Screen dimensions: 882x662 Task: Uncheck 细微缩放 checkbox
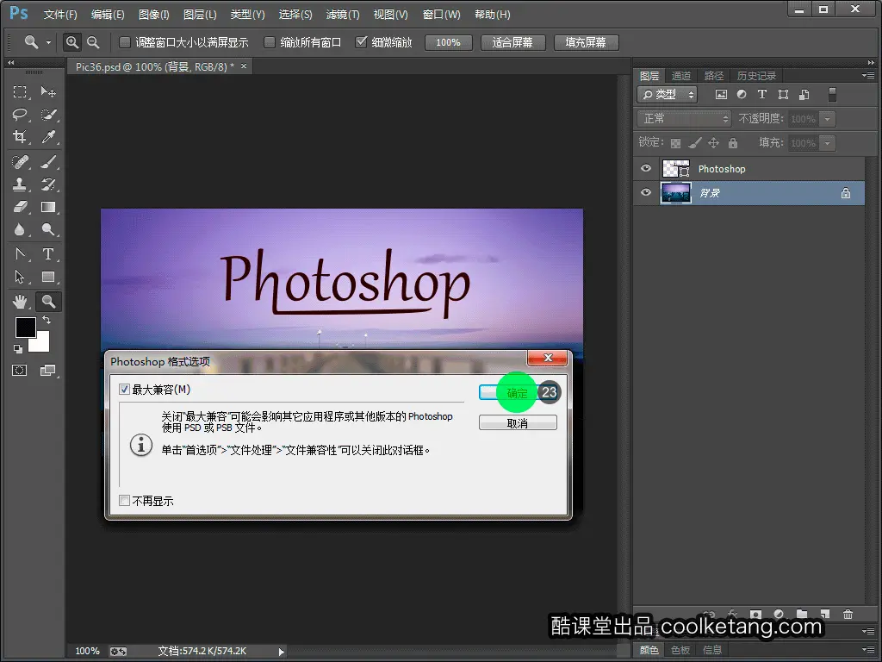361,42
